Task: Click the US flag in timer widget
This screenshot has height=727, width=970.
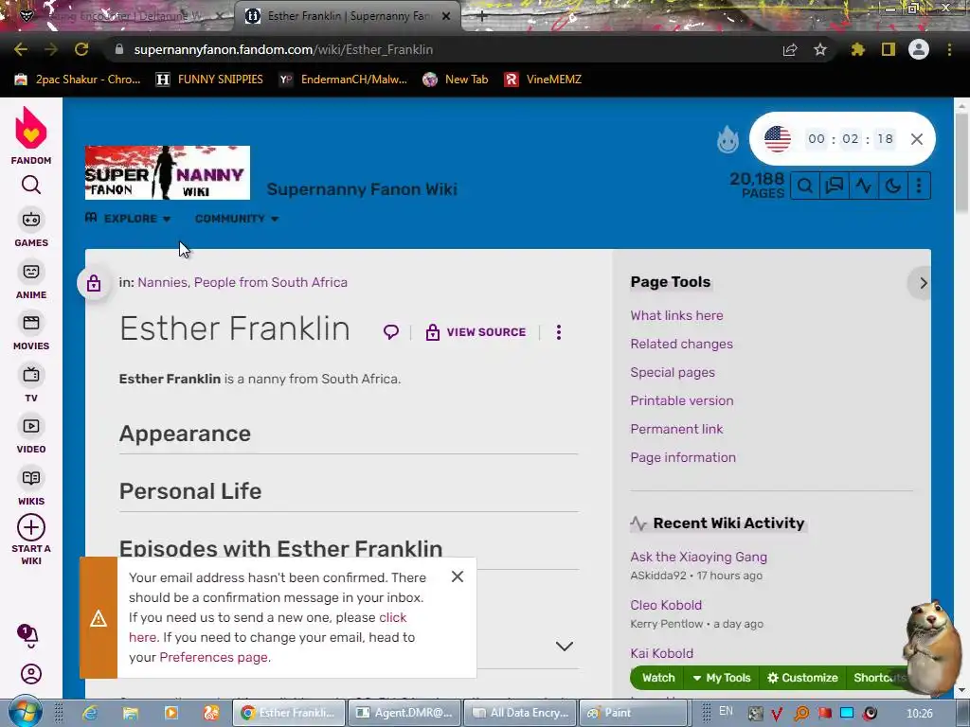Action: [777, 139]
